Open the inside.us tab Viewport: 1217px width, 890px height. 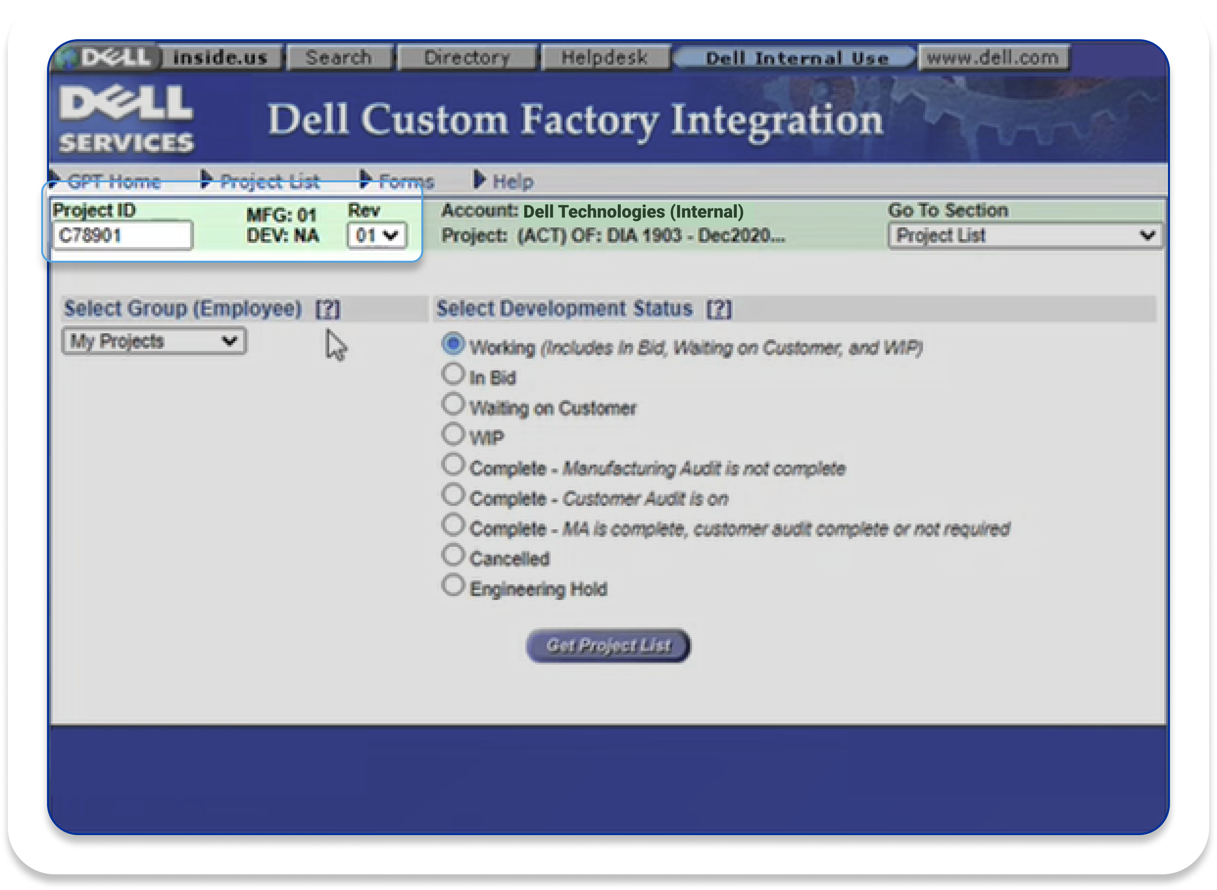point(221,57)
